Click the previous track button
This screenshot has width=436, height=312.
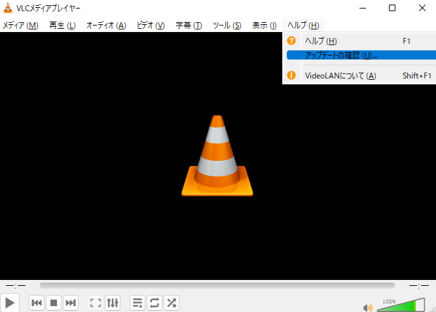pos(37,303)
